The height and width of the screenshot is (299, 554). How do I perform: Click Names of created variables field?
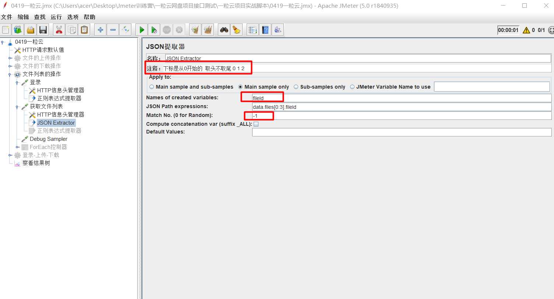pyautogui.click(x=402, y=98)
